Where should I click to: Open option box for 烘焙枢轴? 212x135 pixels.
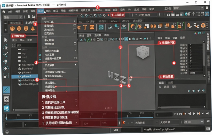pos(75,43)
